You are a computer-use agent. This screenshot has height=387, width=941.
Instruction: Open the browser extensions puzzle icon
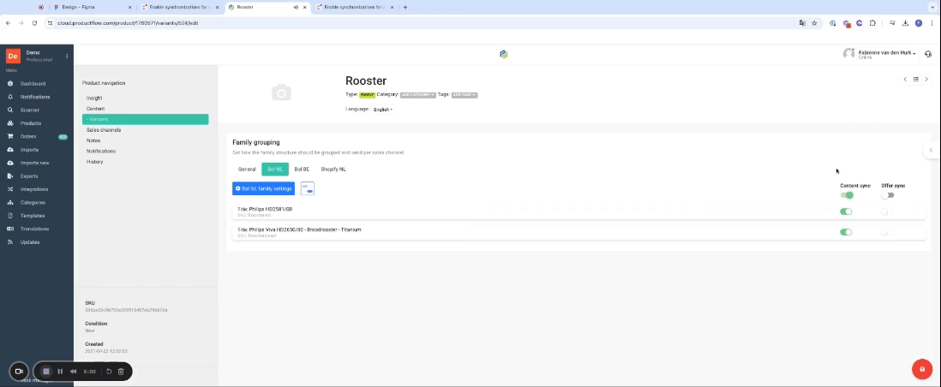tap(872, 23)
